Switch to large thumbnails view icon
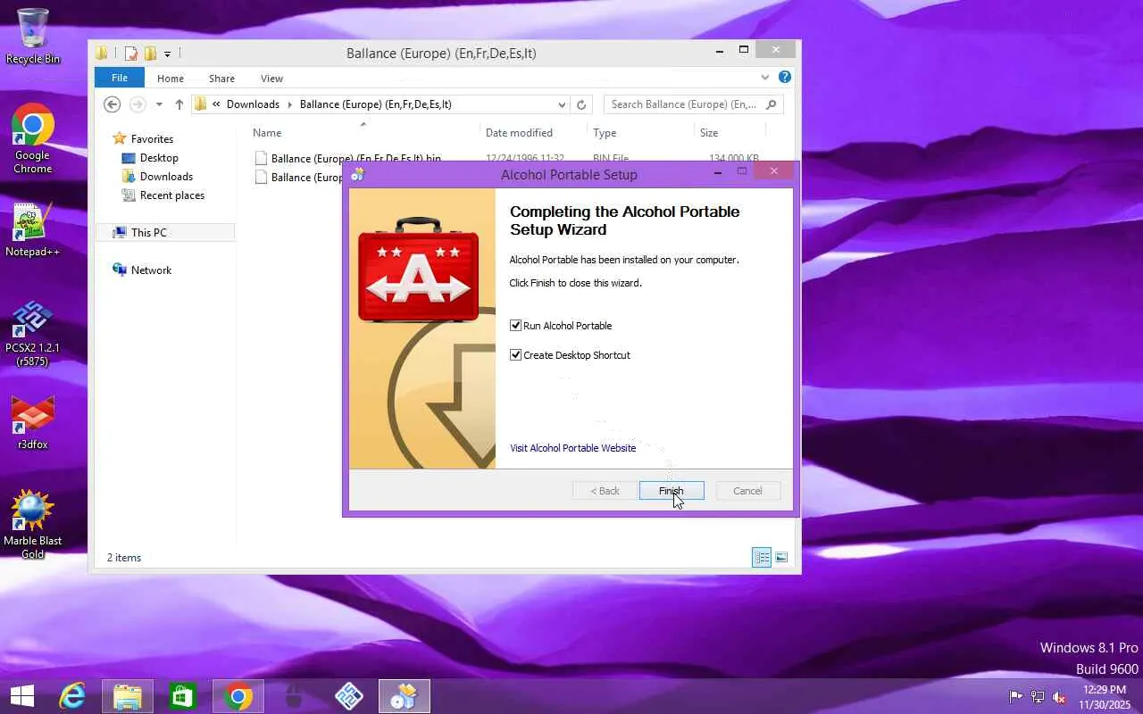1143x714 pixels. (x=781, y=558)
